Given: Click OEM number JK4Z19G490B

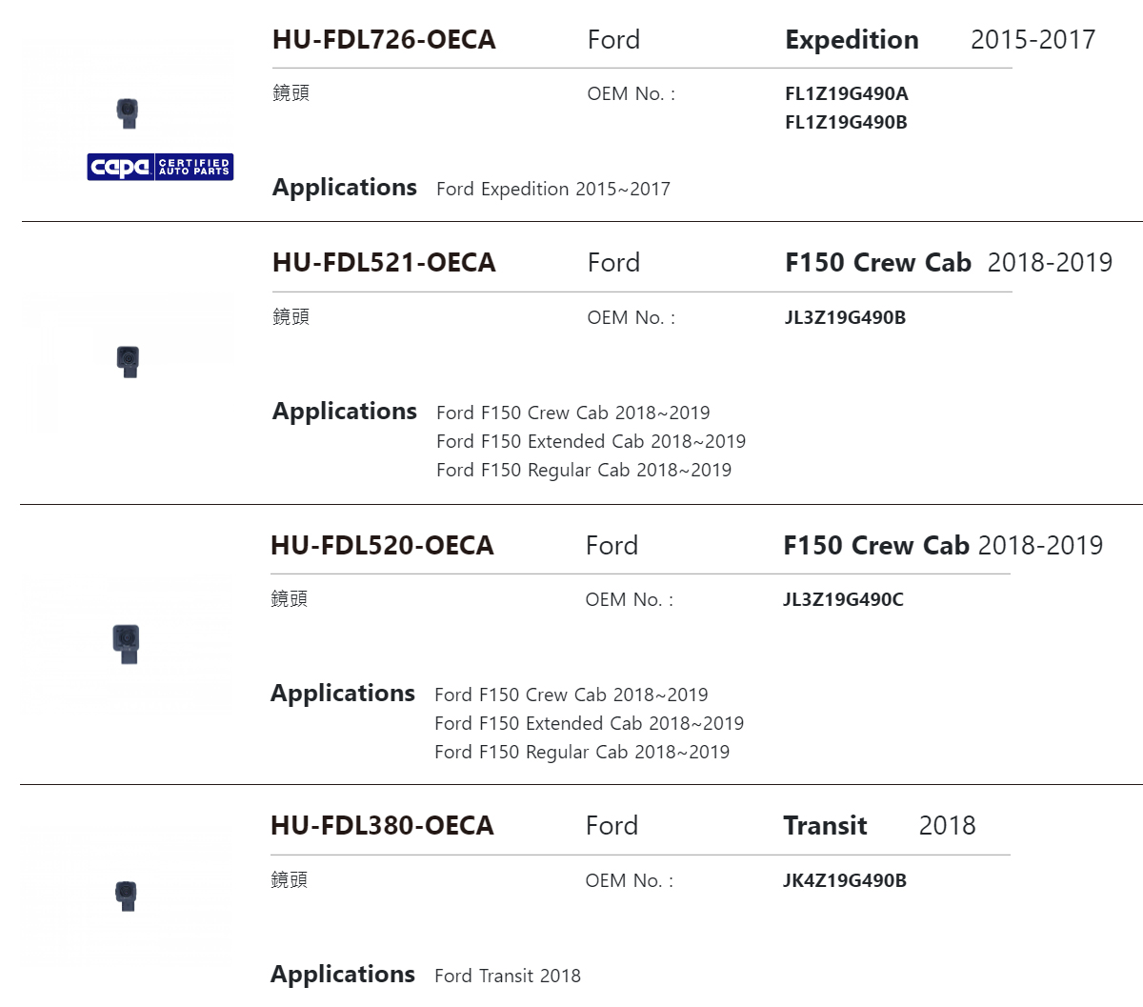Looking at the screenshot, I should point(845,880).
